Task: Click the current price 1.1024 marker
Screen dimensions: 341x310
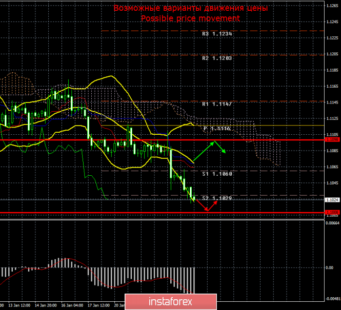Action: pos(332,199)
